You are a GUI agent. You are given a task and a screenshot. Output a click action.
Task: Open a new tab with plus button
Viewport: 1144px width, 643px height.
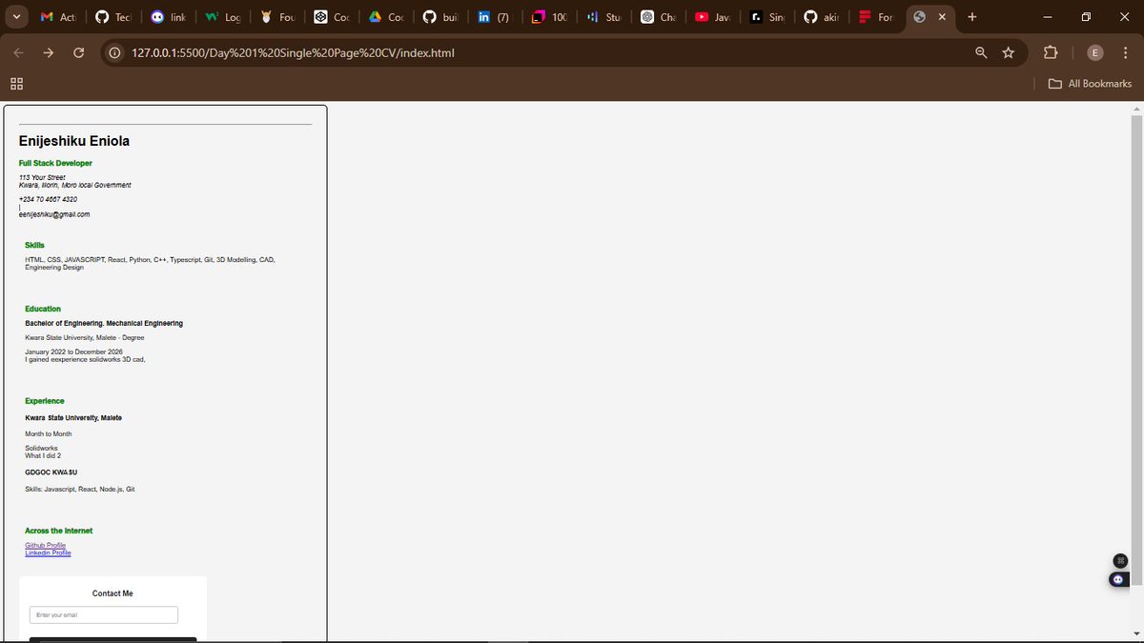coord(972,17)
